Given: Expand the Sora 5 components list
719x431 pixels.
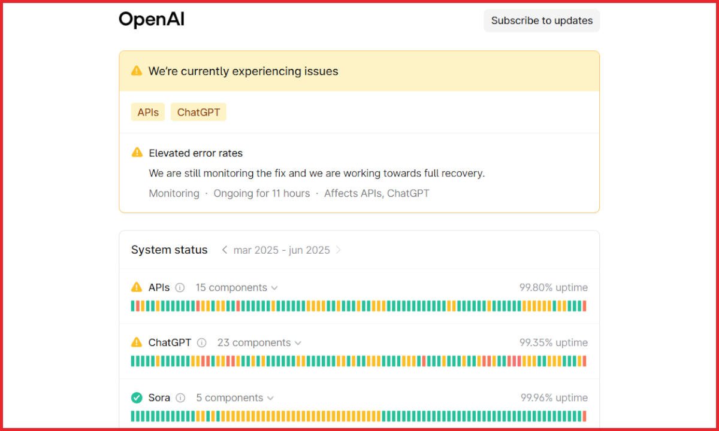Looking at the screenshot, I should (x=235, y=397).
